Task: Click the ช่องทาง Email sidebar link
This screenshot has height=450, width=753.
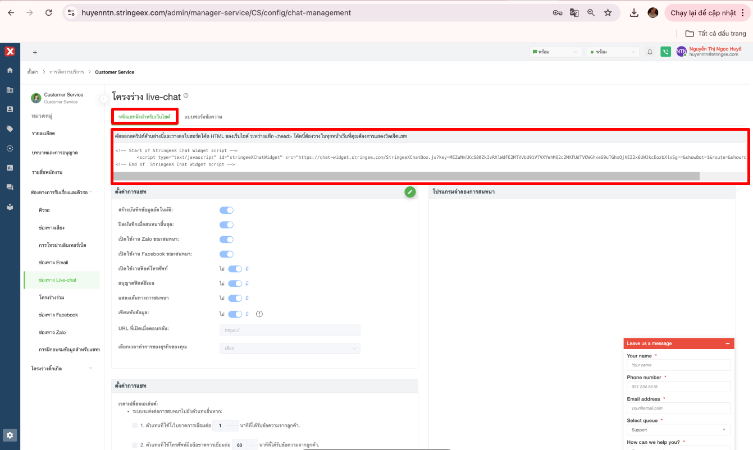Action: click(x=53, y=263)
